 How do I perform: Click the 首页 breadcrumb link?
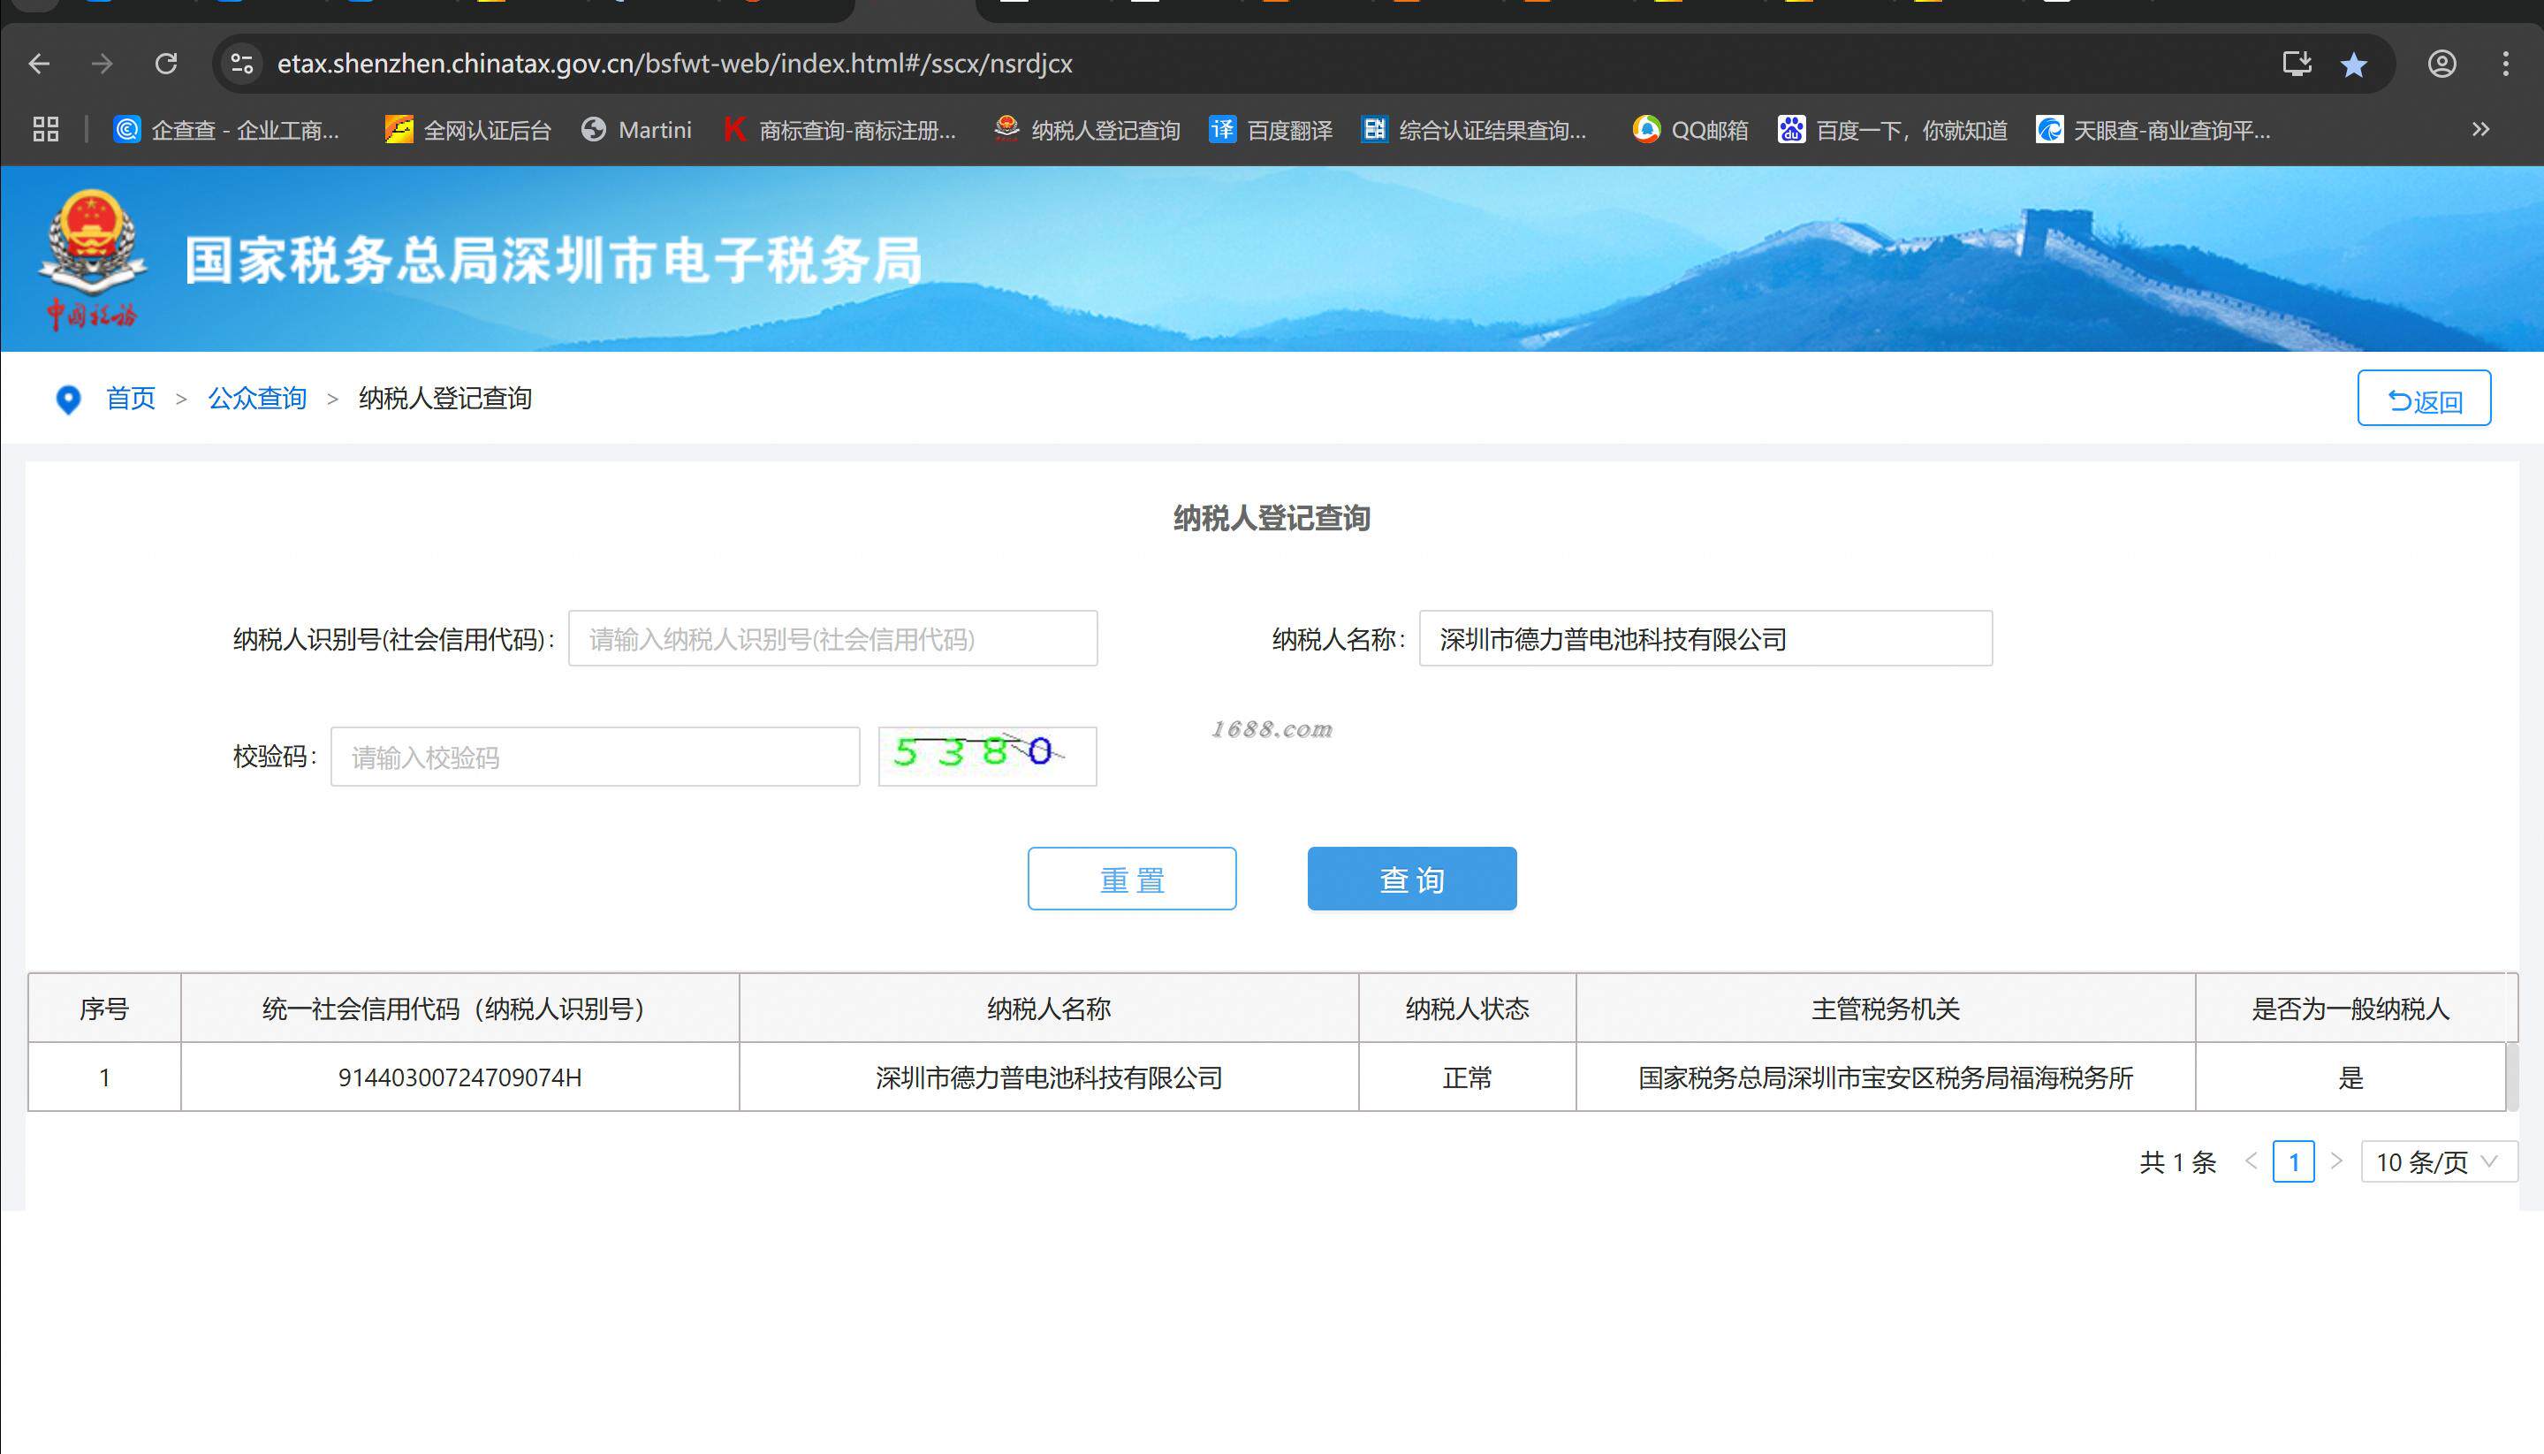point(131,399)
